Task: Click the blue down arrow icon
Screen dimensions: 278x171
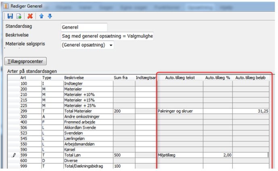Action: [50, 16]
